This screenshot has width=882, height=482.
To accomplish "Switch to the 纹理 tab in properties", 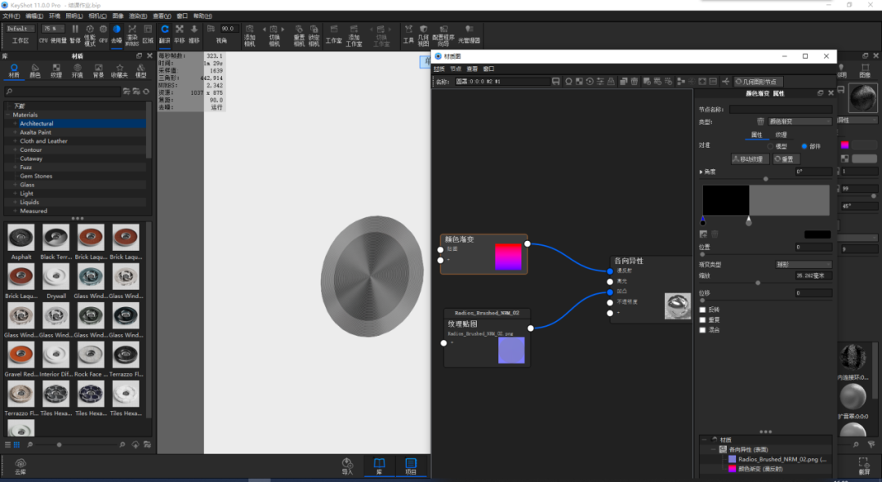I will [x=781, y=135].
